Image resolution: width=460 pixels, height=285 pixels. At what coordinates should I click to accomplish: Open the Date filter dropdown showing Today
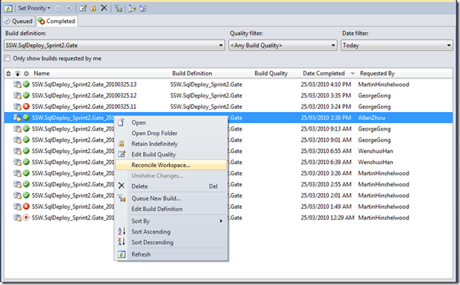[397, 46]
